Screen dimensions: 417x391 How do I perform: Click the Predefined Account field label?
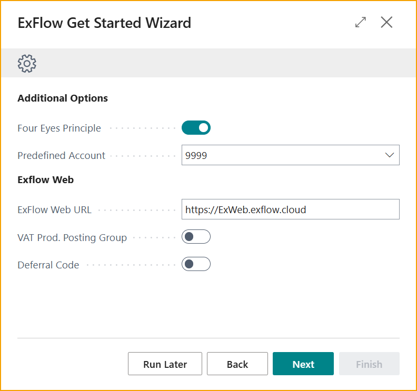pos(62,156)
